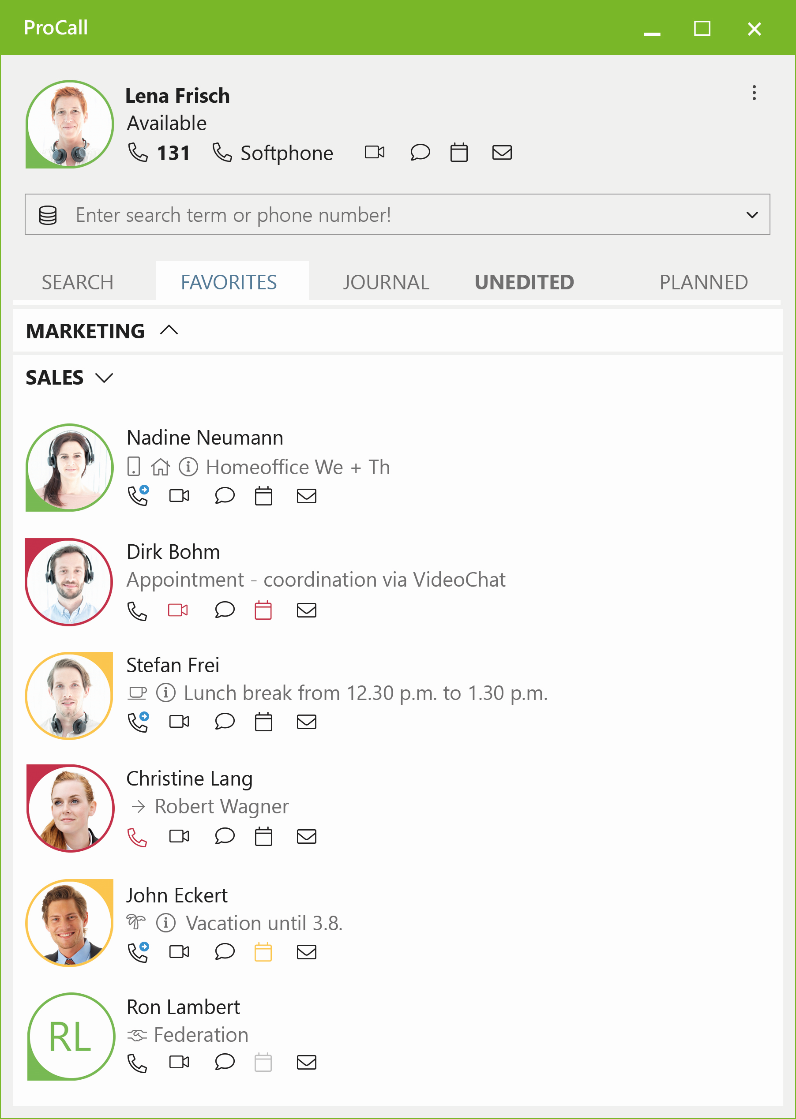Viewport: 796px width, 1119px height.
Task: Click Ron Lambert's RL avatar
Action: [x=71, y=1036]
